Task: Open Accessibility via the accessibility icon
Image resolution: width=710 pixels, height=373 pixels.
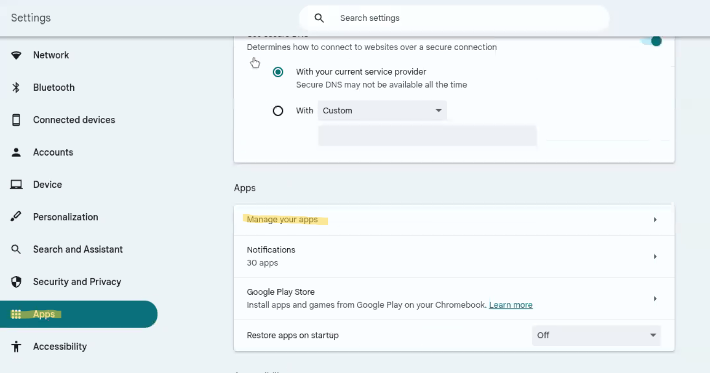Action: pos(16,346)
